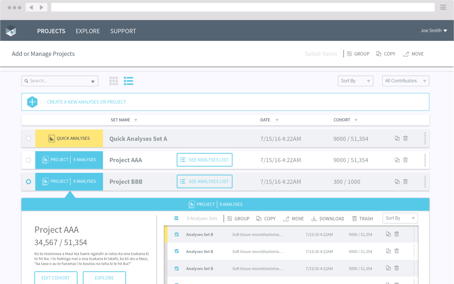Copy Project AAA using row copy icon
This screenshot has width=454, height=284.
(397, 160)
